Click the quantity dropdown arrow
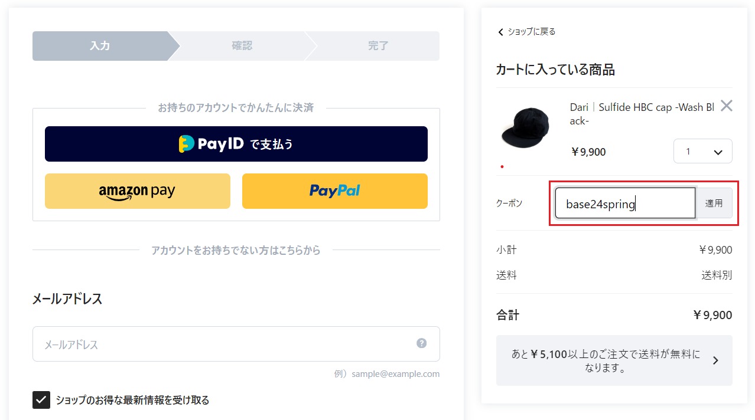Viewport: 755px width, 420px height. pos(718,152)
